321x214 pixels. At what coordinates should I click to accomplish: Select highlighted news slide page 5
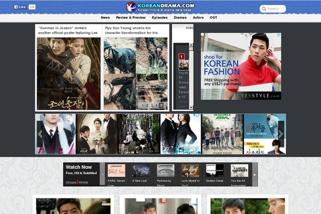pos(161,105)
